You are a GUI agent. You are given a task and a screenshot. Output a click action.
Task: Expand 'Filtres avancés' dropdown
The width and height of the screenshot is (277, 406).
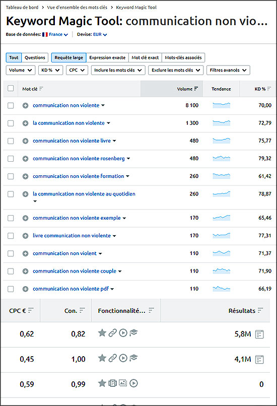click(x=228, y=70)
